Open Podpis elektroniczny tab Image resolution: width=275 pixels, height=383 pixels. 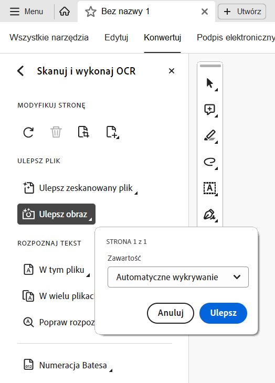[x=236, y=37]
